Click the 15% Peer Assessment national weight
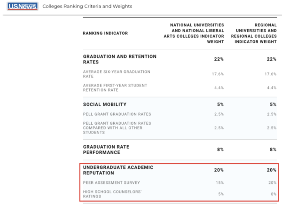 pos(220,182)
